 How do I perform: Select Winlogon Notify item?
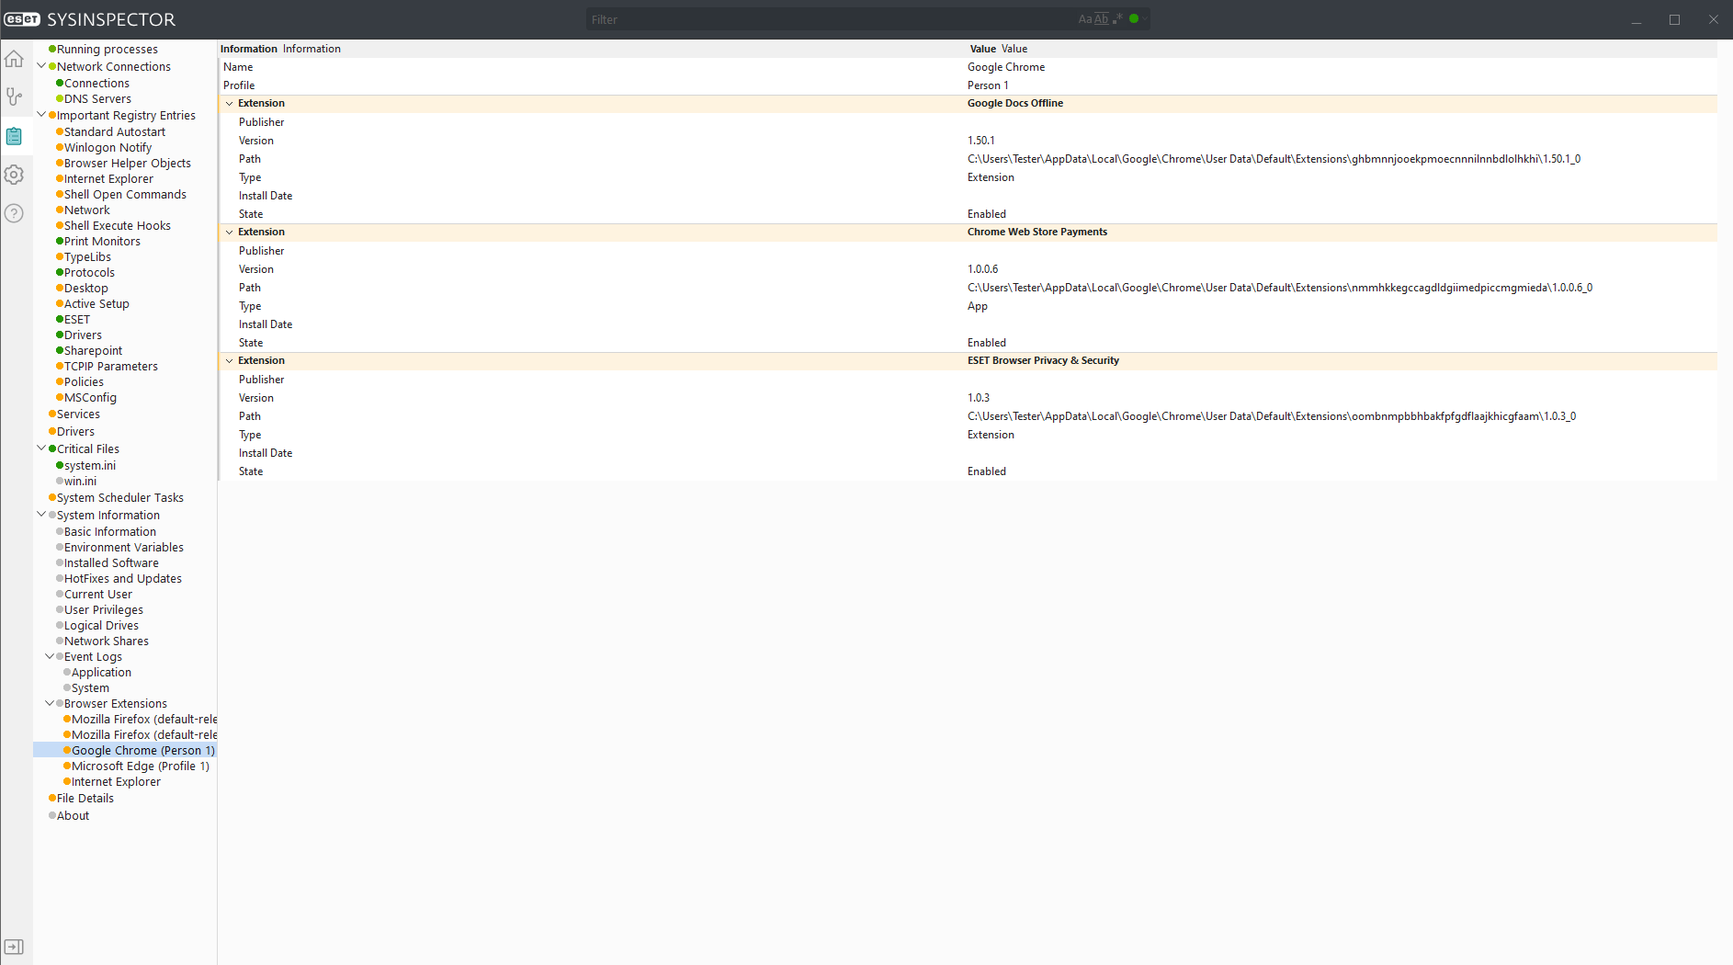(x=108, y=148)
